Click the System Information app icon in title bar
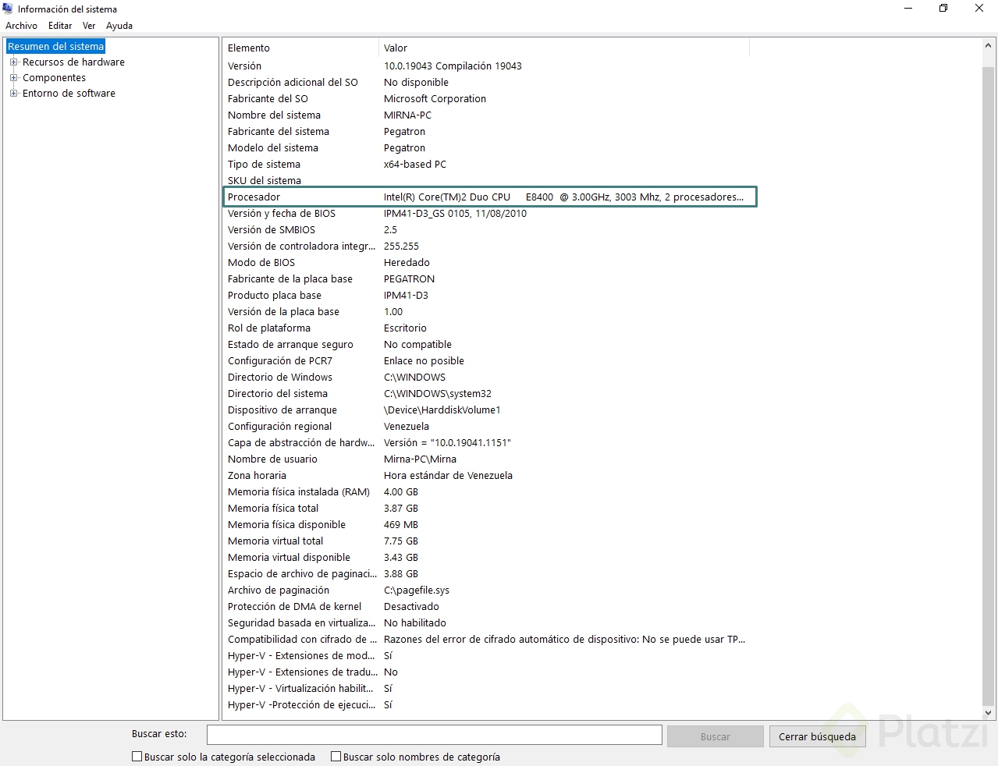This screenshot has width=998, height=766. (8, 9)
